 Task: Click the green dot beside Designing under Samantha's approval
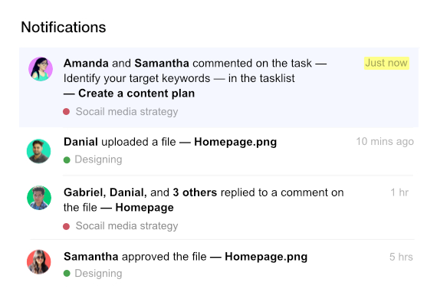[67, 274]
